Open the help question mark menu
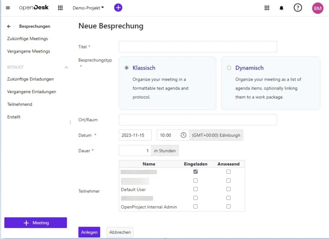 click(298, 8)
